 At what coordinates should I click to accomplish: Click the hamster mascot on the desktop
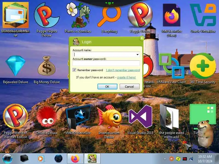tap(205, 134)
